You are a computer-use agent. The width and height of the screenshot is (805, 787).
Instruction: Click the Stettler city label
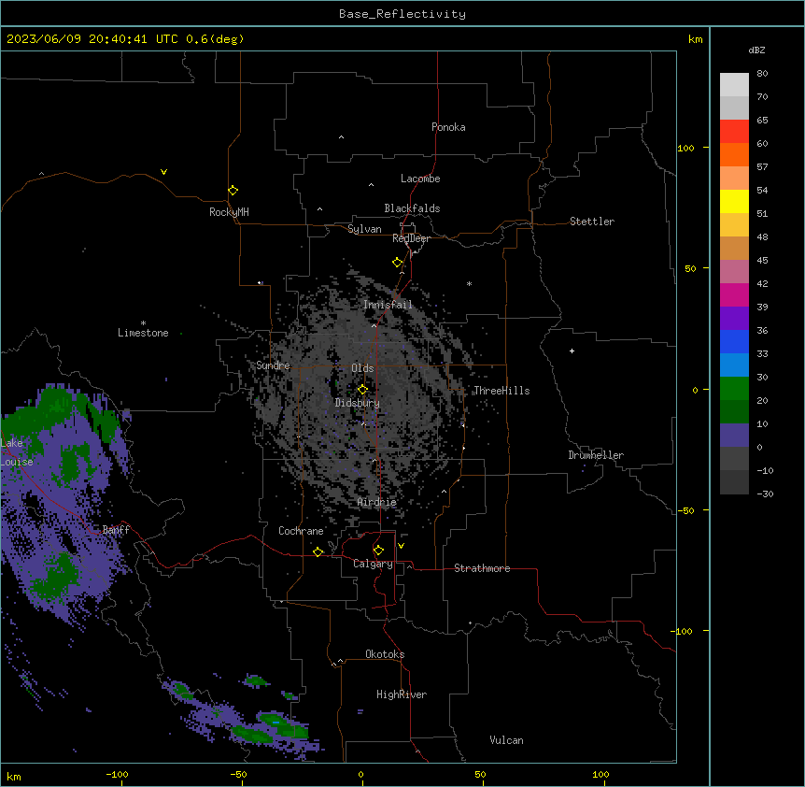592,222
